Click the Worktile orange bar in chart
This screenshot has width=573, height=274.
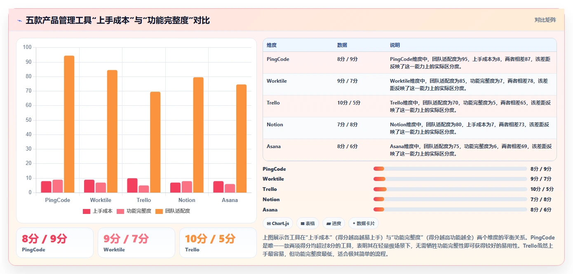pos(112,131)
